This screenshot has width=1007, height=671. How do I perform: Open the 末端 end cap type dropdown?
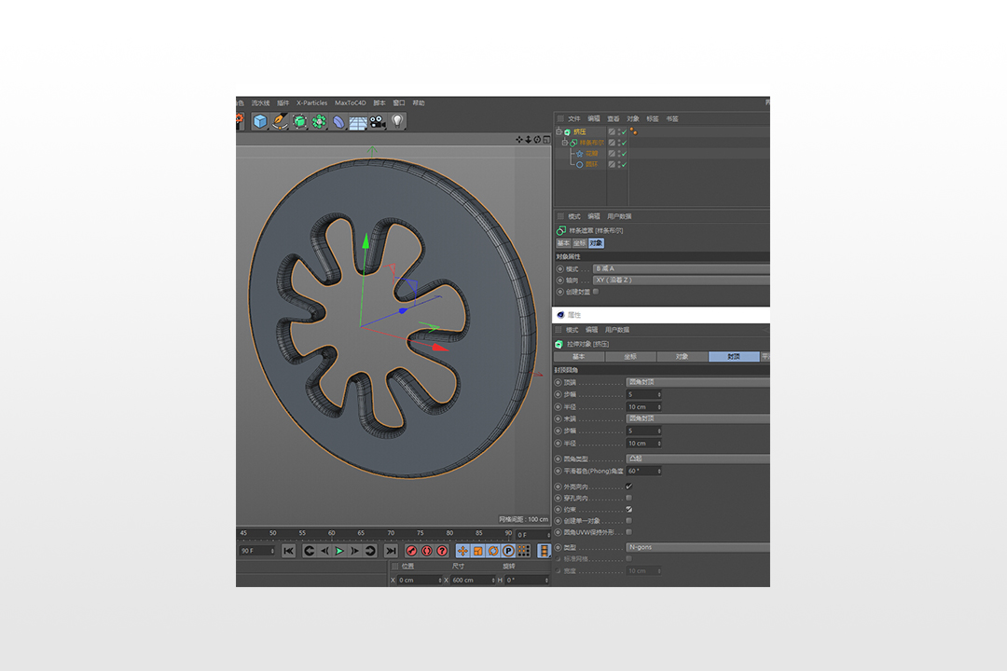[697, 418]
